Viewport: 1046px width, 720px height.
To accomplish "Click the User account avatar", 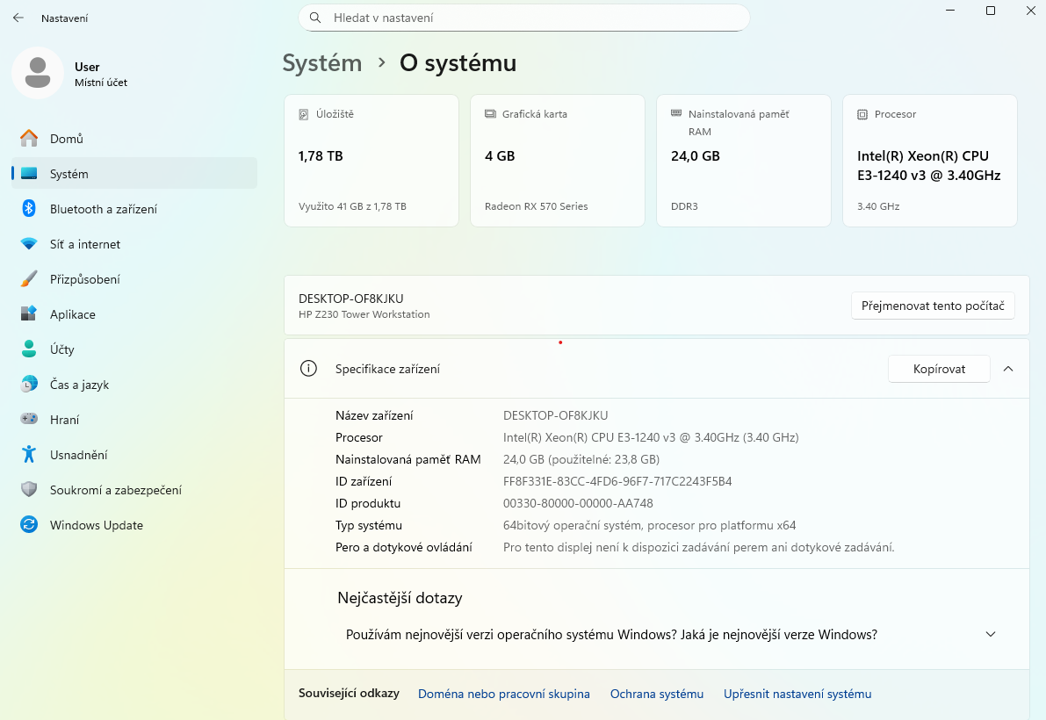I will [37, 73].
